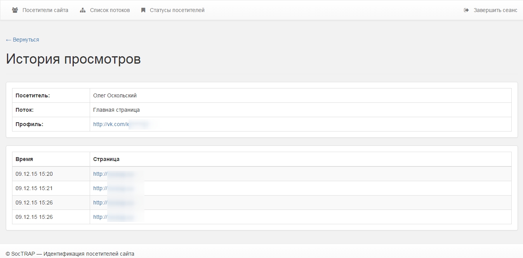Open the Посетители сайта menu item
This screenshot has width=523, height=258.
tap(45, 10)
